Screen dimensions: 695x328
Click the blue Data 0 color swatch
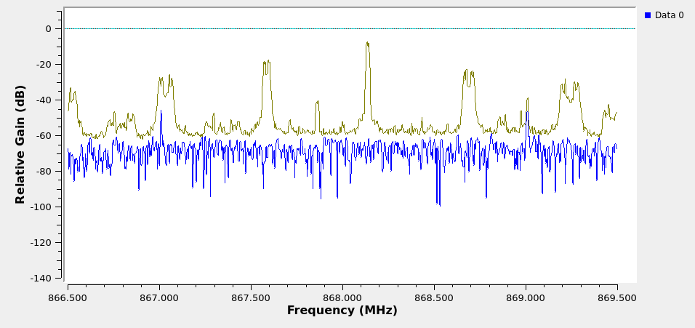coord(648,15)
